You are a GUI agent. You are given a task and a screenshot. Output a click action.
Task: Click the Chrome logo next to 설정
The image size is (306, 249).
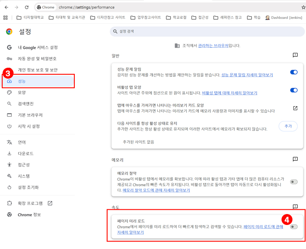pos(9,31)
